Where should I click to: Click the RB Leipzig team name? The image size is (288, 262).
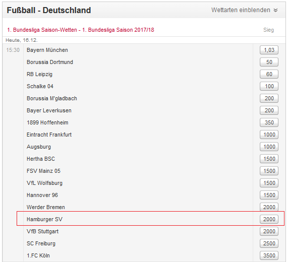point(39,74)
